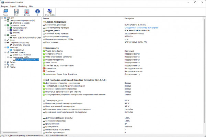Image resolution: width=206 pixels, height=137 pixels.
Task: Expand the Аудио tree node
Action: click(x=5, y=62)
